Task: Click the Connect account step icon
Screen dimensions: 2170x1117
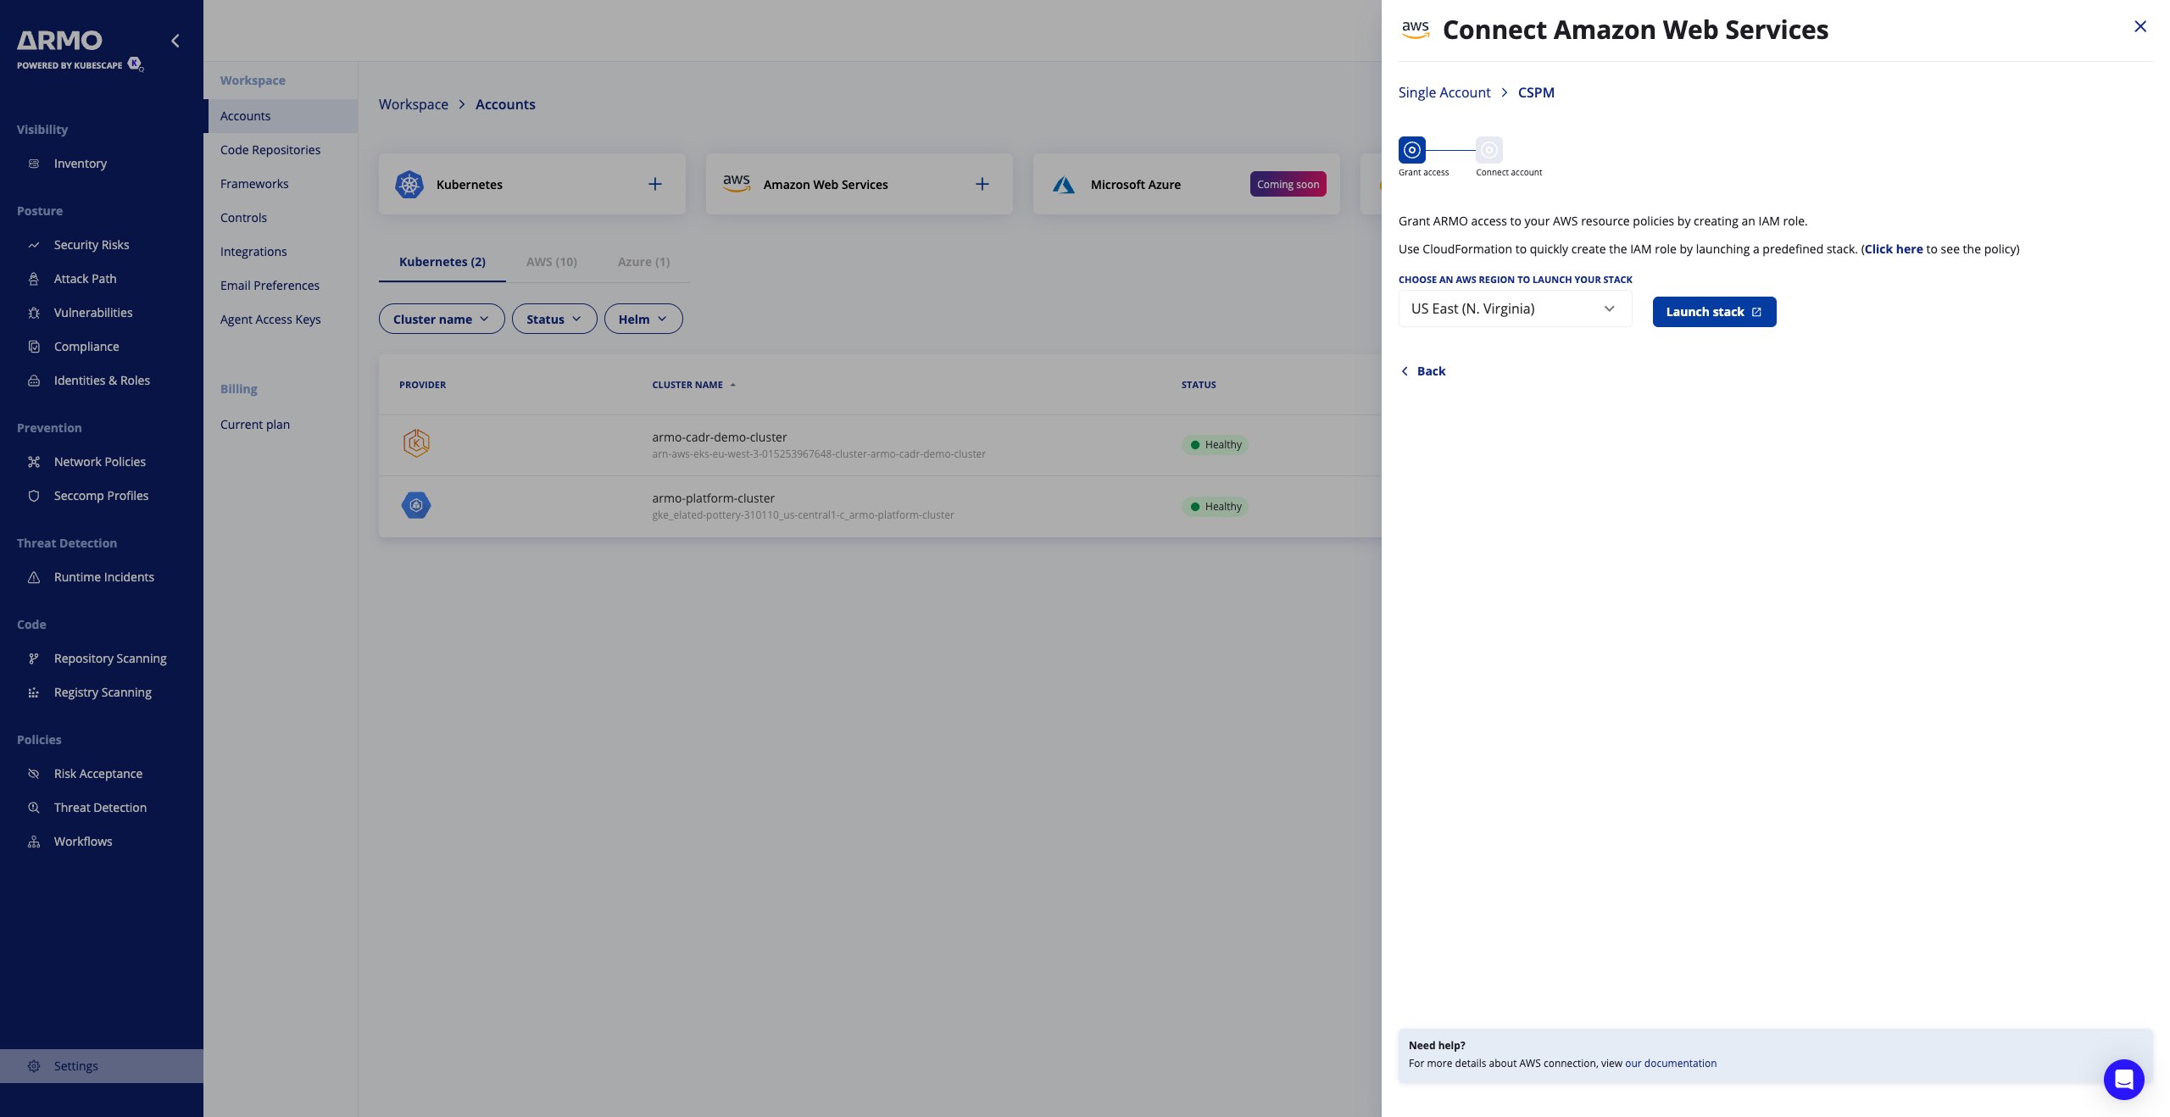Action: pyautogui.click(x=1488, y=150)
